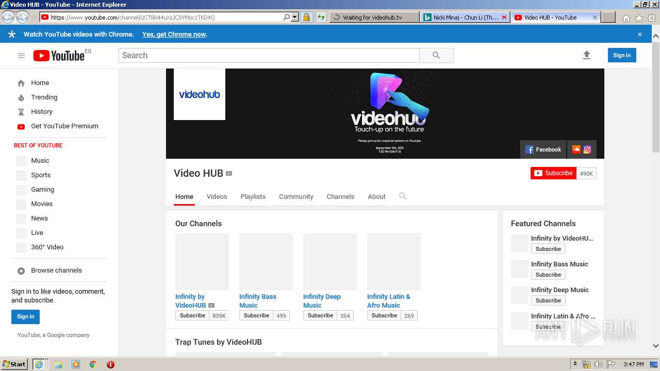Screen dimensions: 660x371
Task: Select the Playlists channel tab
Action: click(x=253, y=196)
